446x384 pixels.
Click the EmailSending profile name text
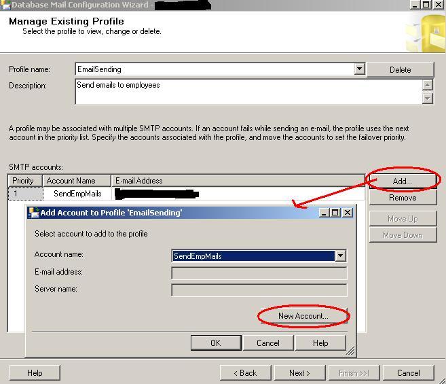tap(99, 69)
